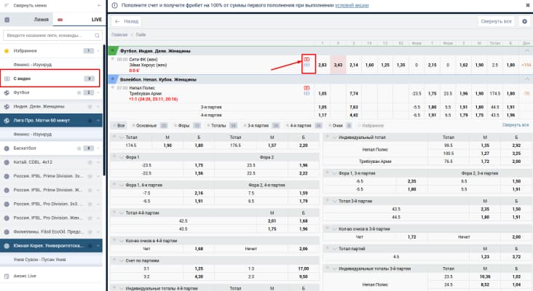Viewport: 533px width, 291px height.
Task: Close the promo banner
Action: tap(528, 5)
